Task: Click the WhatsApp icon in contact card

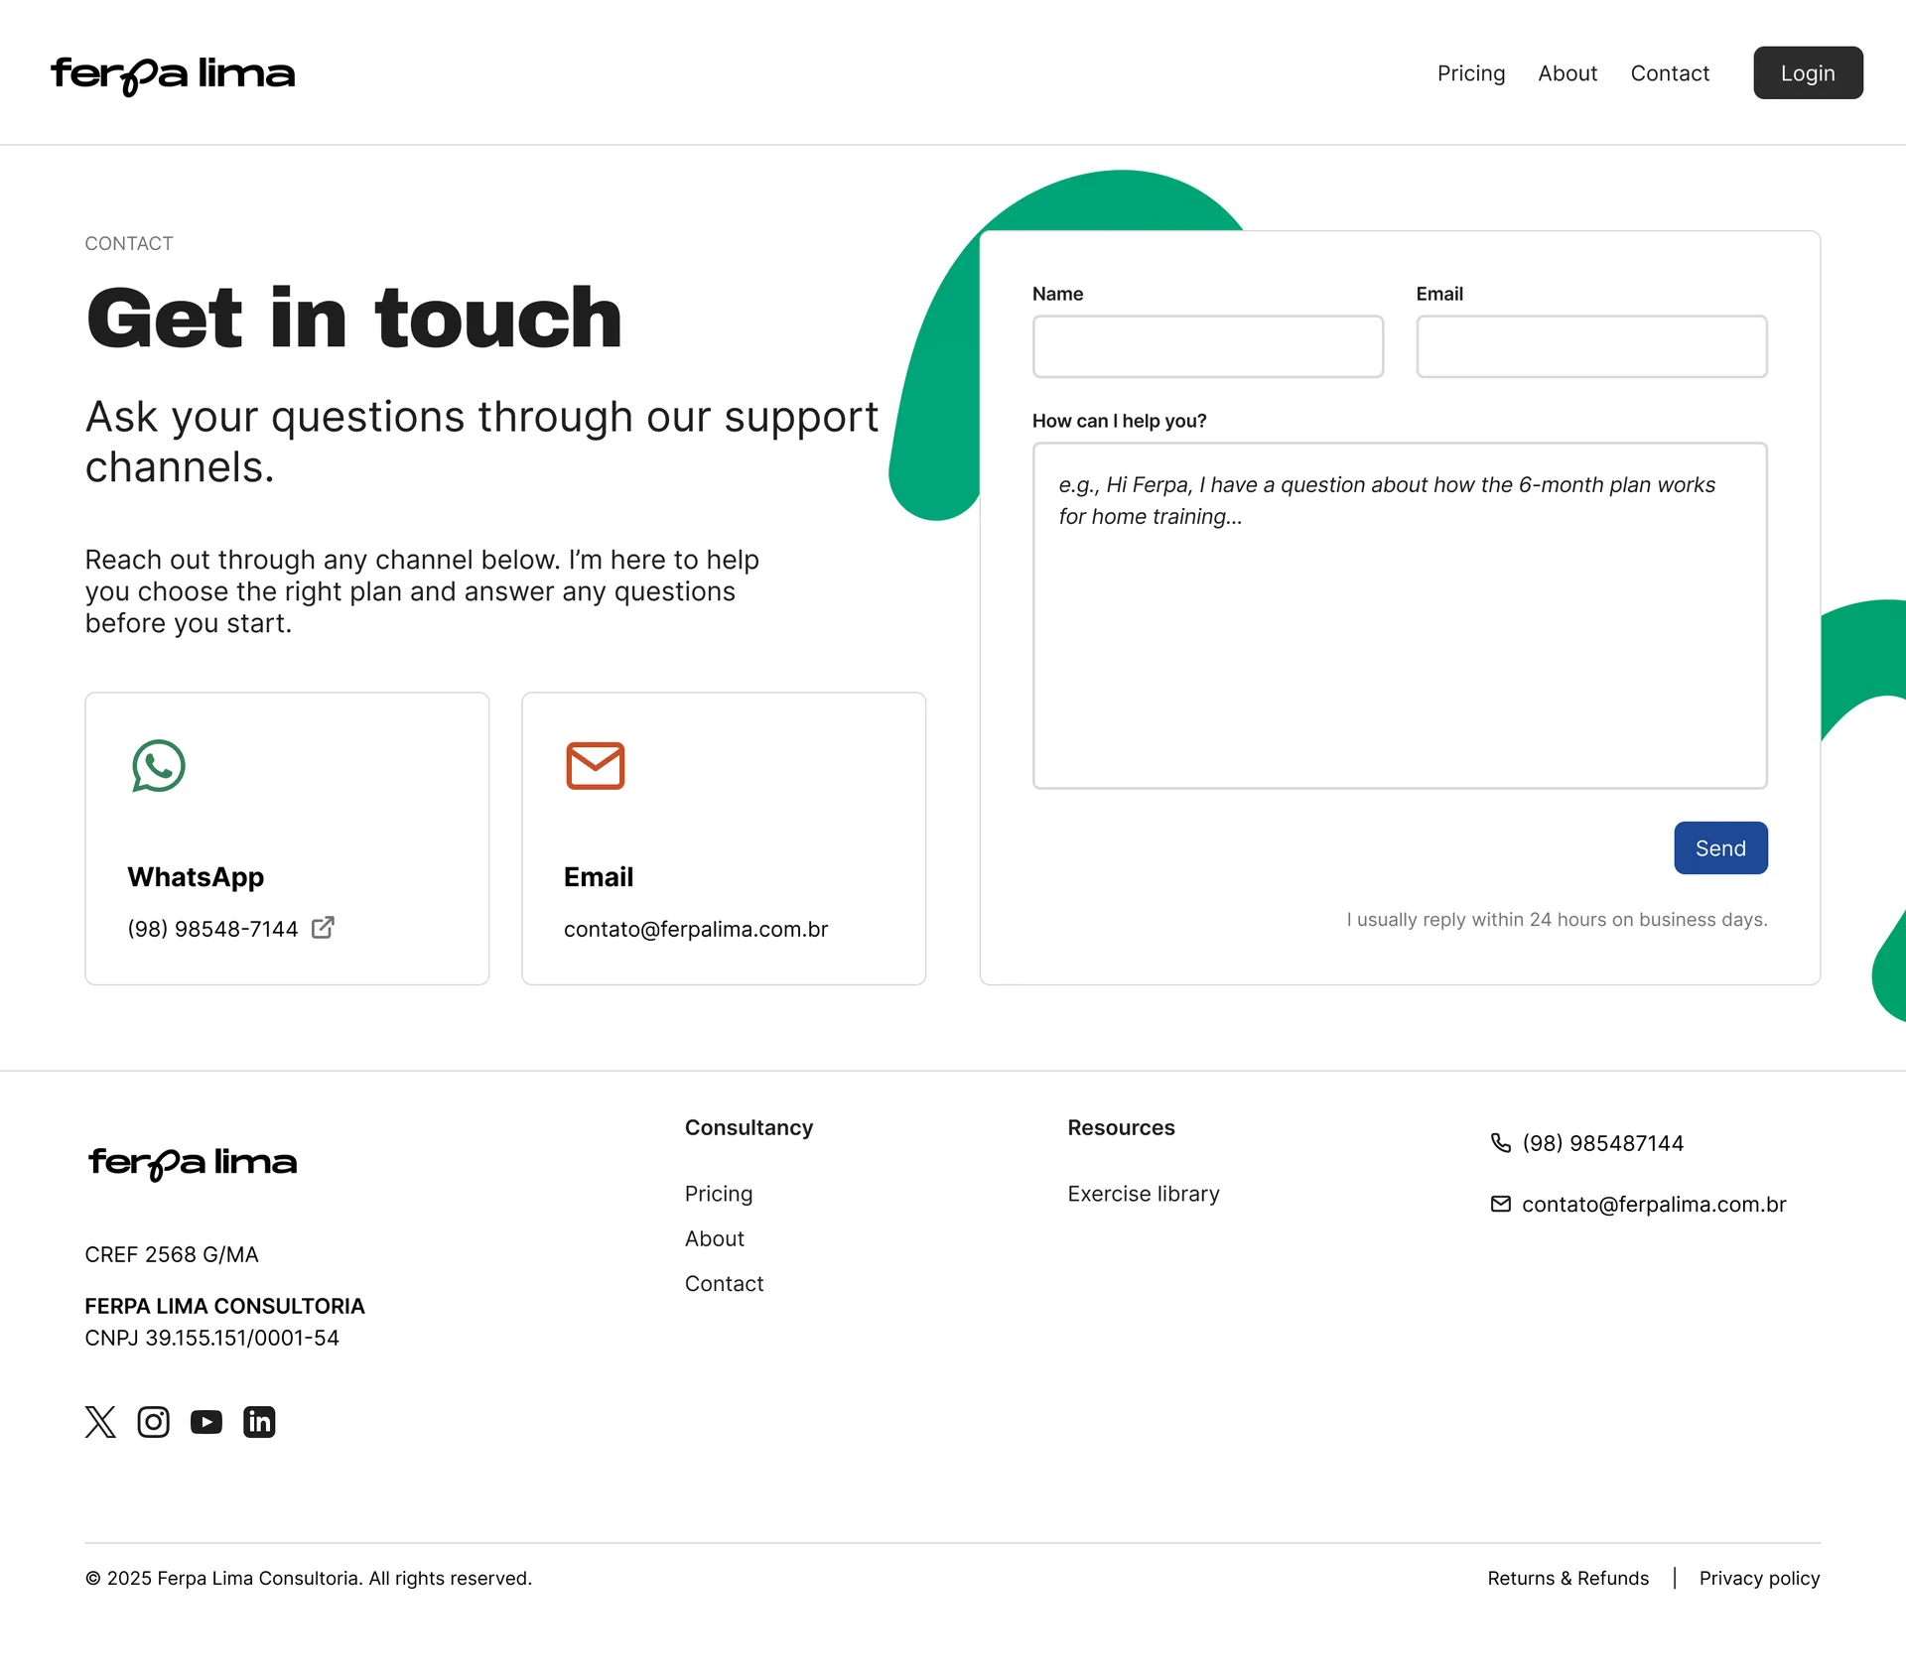Action: (159, 766)
